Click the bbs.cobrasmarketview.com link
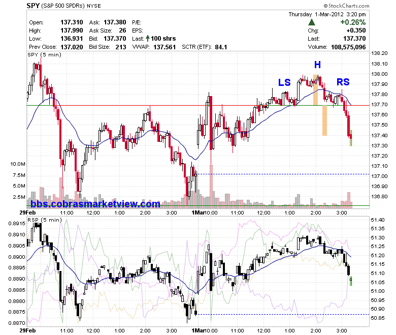 click(x=95, y=204)
